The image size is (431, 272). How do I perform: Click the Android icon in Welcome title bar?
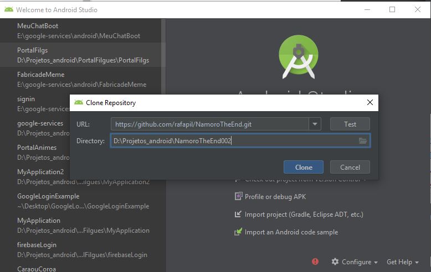click(9, 9)
